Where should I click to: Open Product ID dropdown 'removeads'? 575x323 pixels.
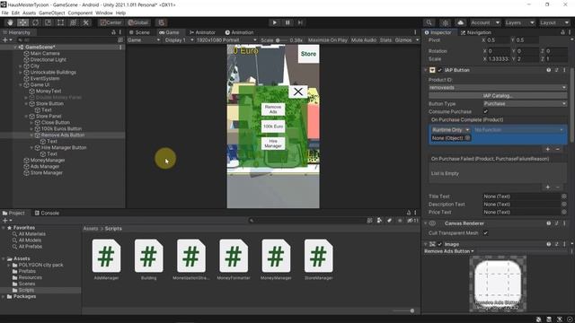pos(498,88)
